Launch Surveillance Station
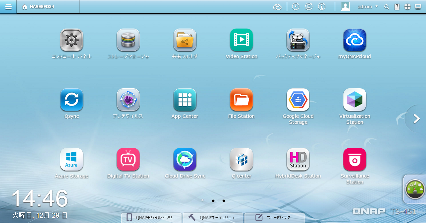Image resolution: width=426 pixels, height=223 pixels. (x=355, y=159)
